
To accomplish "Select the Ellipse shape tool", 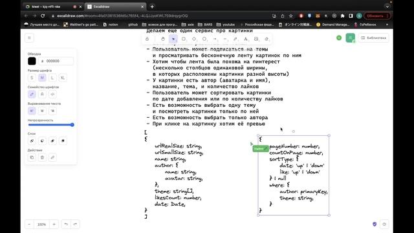I will point(204,39).
